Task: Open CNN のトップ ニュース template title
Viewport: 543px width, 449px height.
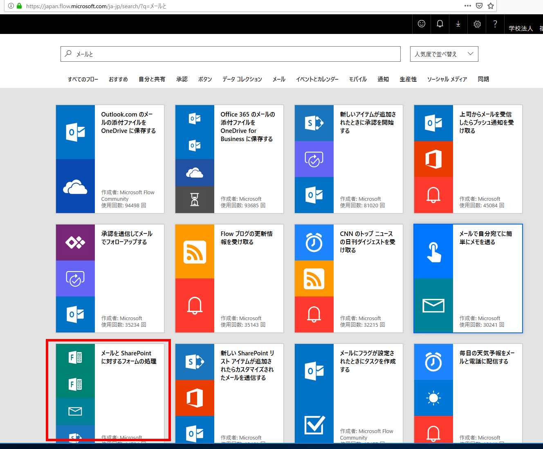Action: tap(368, 242)
